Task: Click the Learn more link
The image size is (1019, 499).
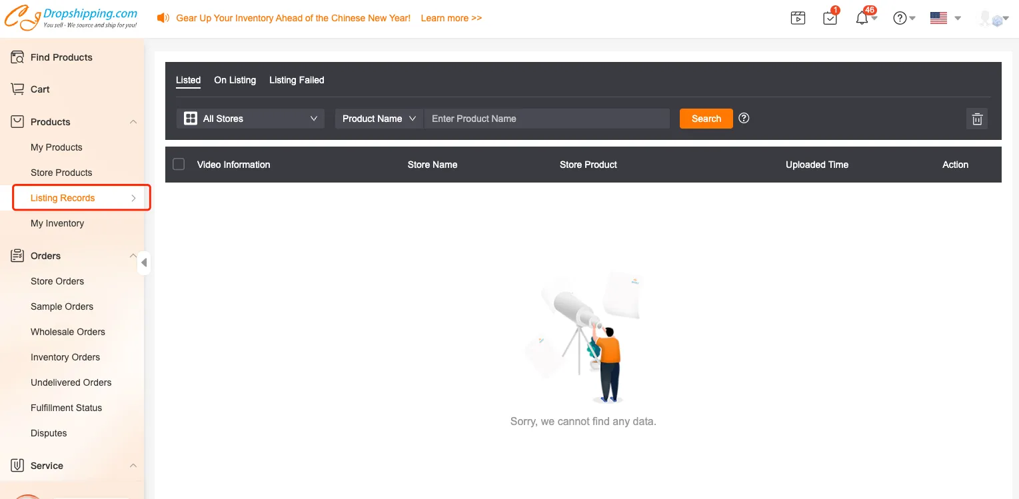Action: (x=451, y=18)
